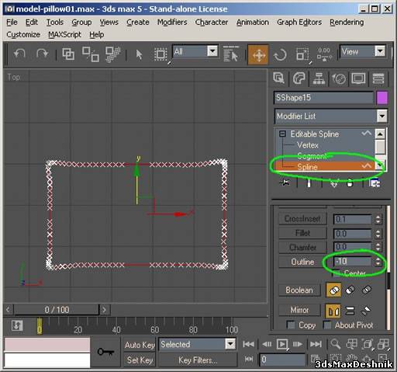Activate the Select and Move tool
The image size is (397, 372).
pos(258,54)
